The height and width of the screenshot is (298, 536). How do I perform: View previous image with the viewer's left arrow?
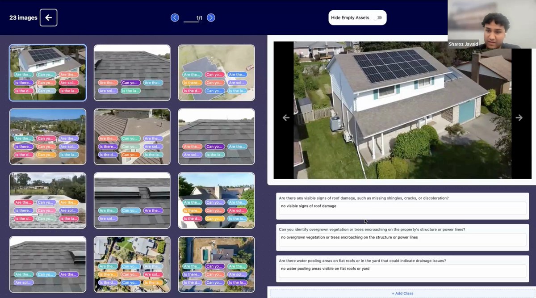click(x=285, y=118)
